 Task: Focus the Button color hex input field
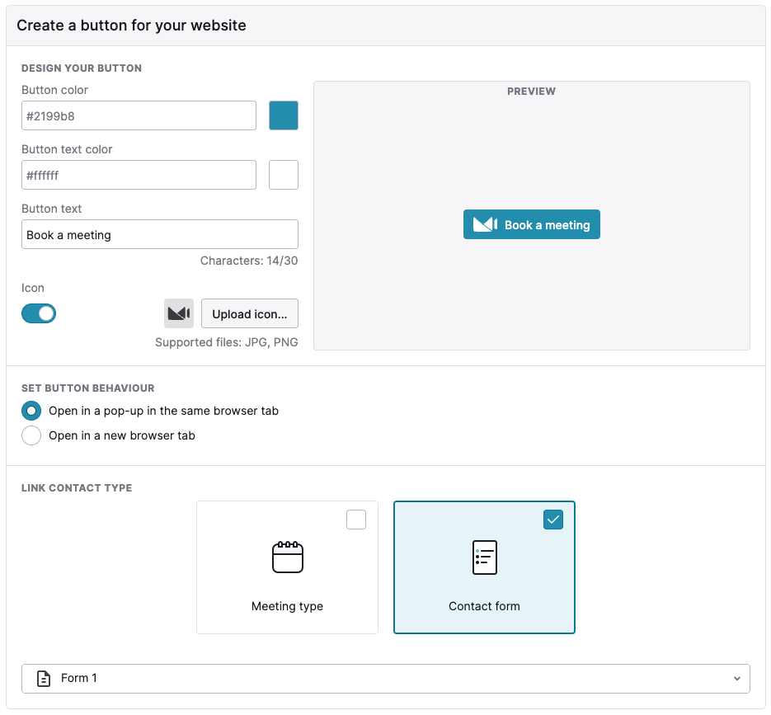pos(139,115)
